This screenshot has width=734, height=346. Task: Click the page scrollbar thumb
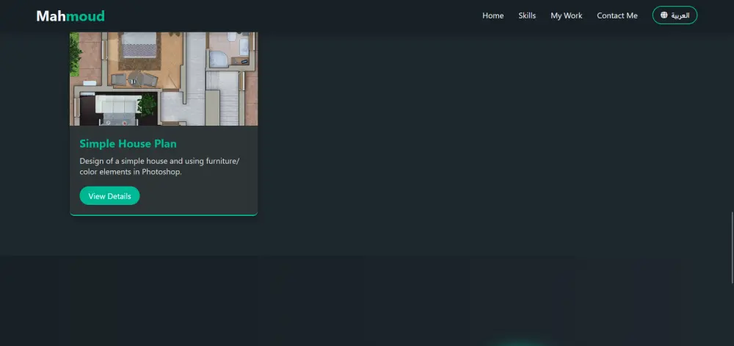tap(732, 248)
